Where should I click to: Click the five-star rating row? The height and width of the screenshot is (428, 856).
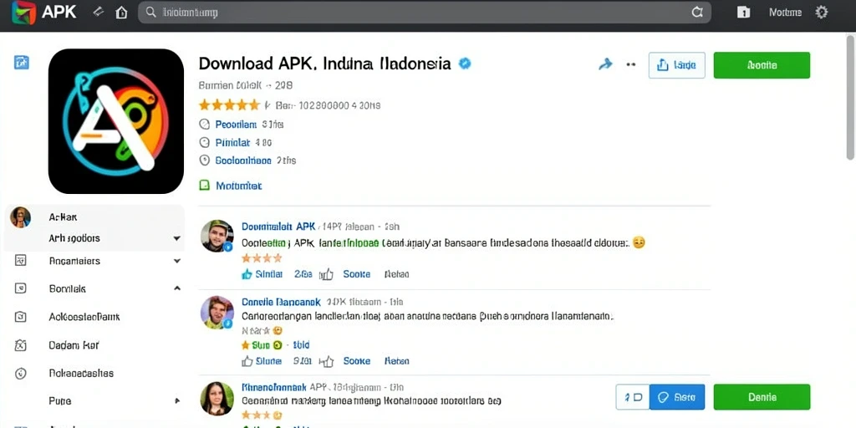tap(229, 104)
